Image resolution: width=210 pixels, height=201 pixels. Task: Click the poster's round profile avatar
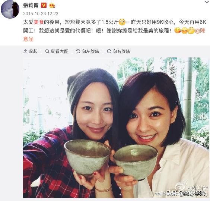[10, 9]
